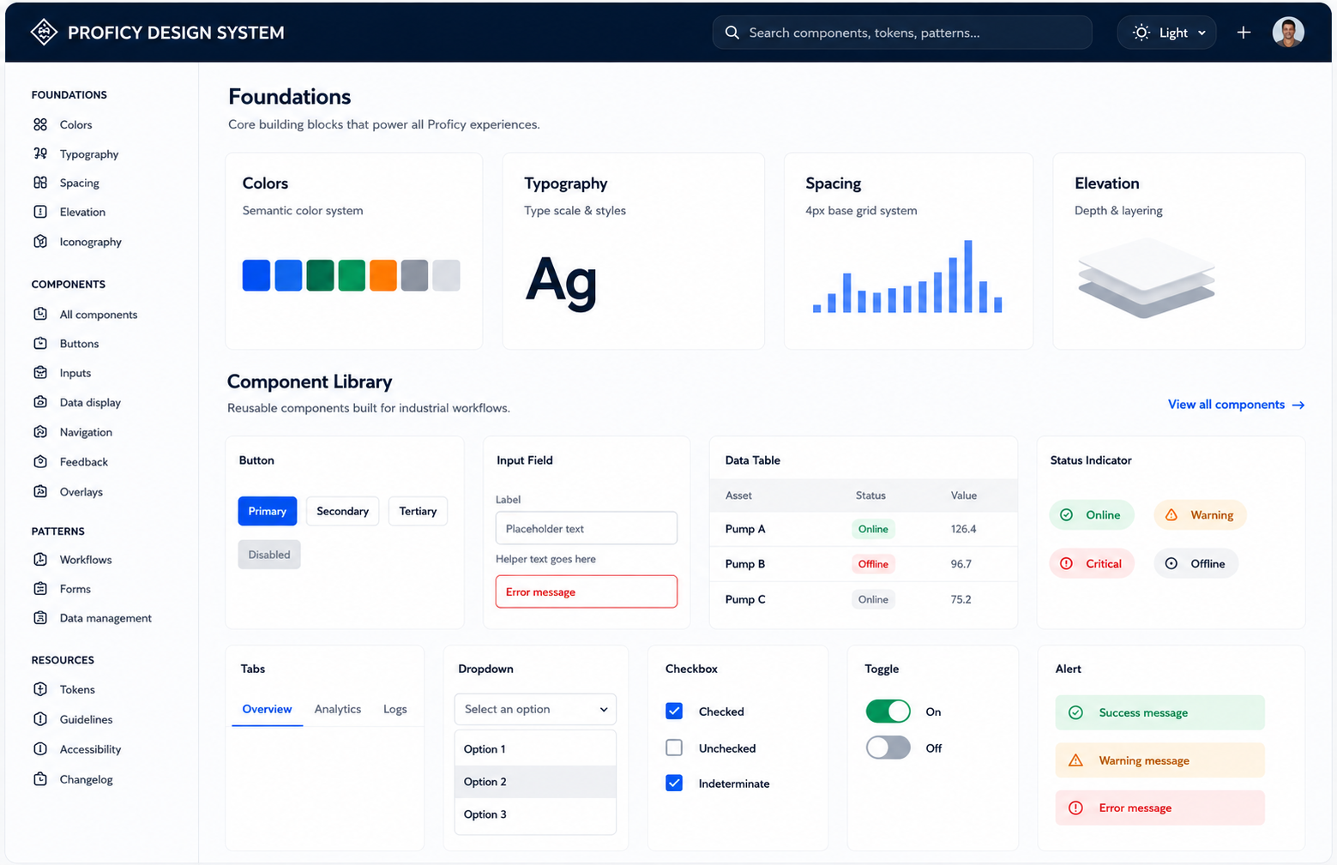Click the Feedback sidebar icon
Image resolution: width=1337 pixels, height=865 pixels.
click(40, 461)
